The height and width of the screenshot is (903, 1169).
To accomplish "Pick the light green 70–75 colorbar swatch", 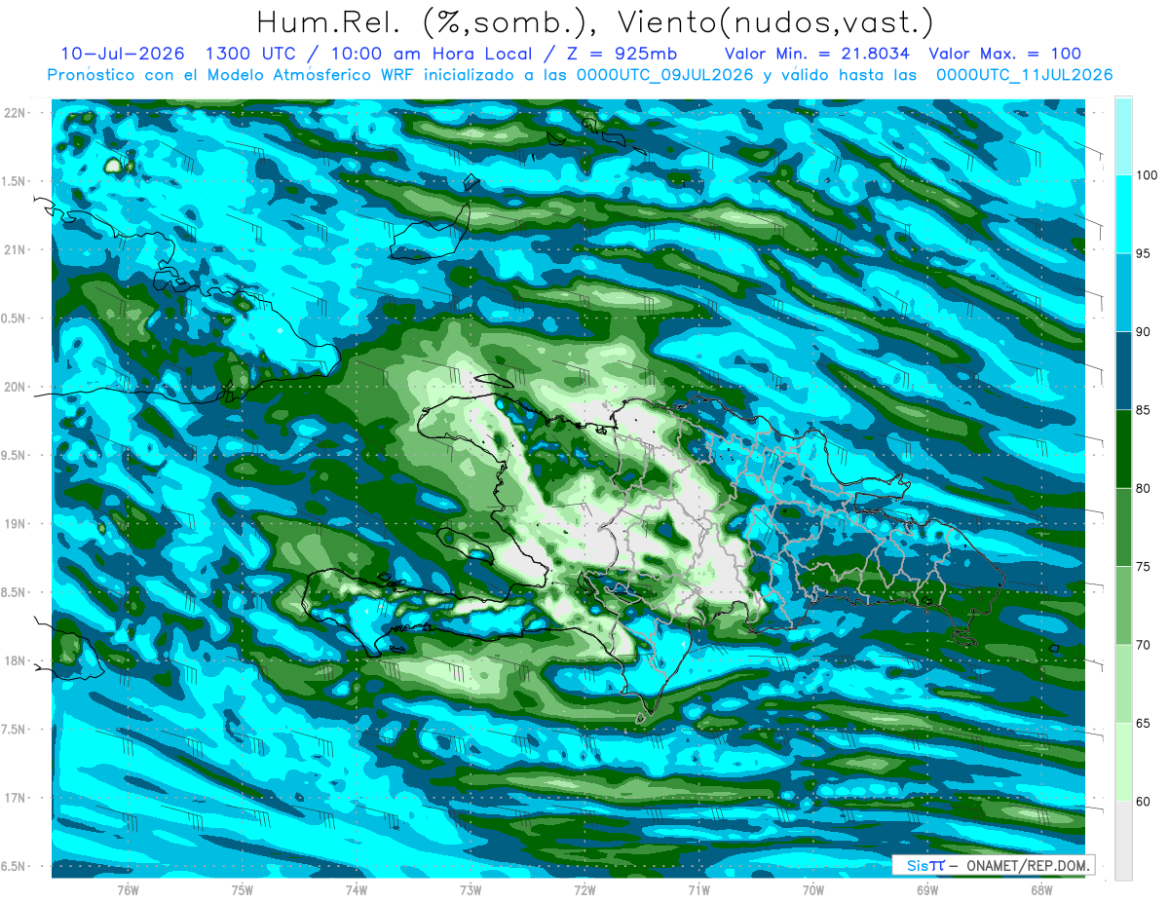I will coord(1123,606).
